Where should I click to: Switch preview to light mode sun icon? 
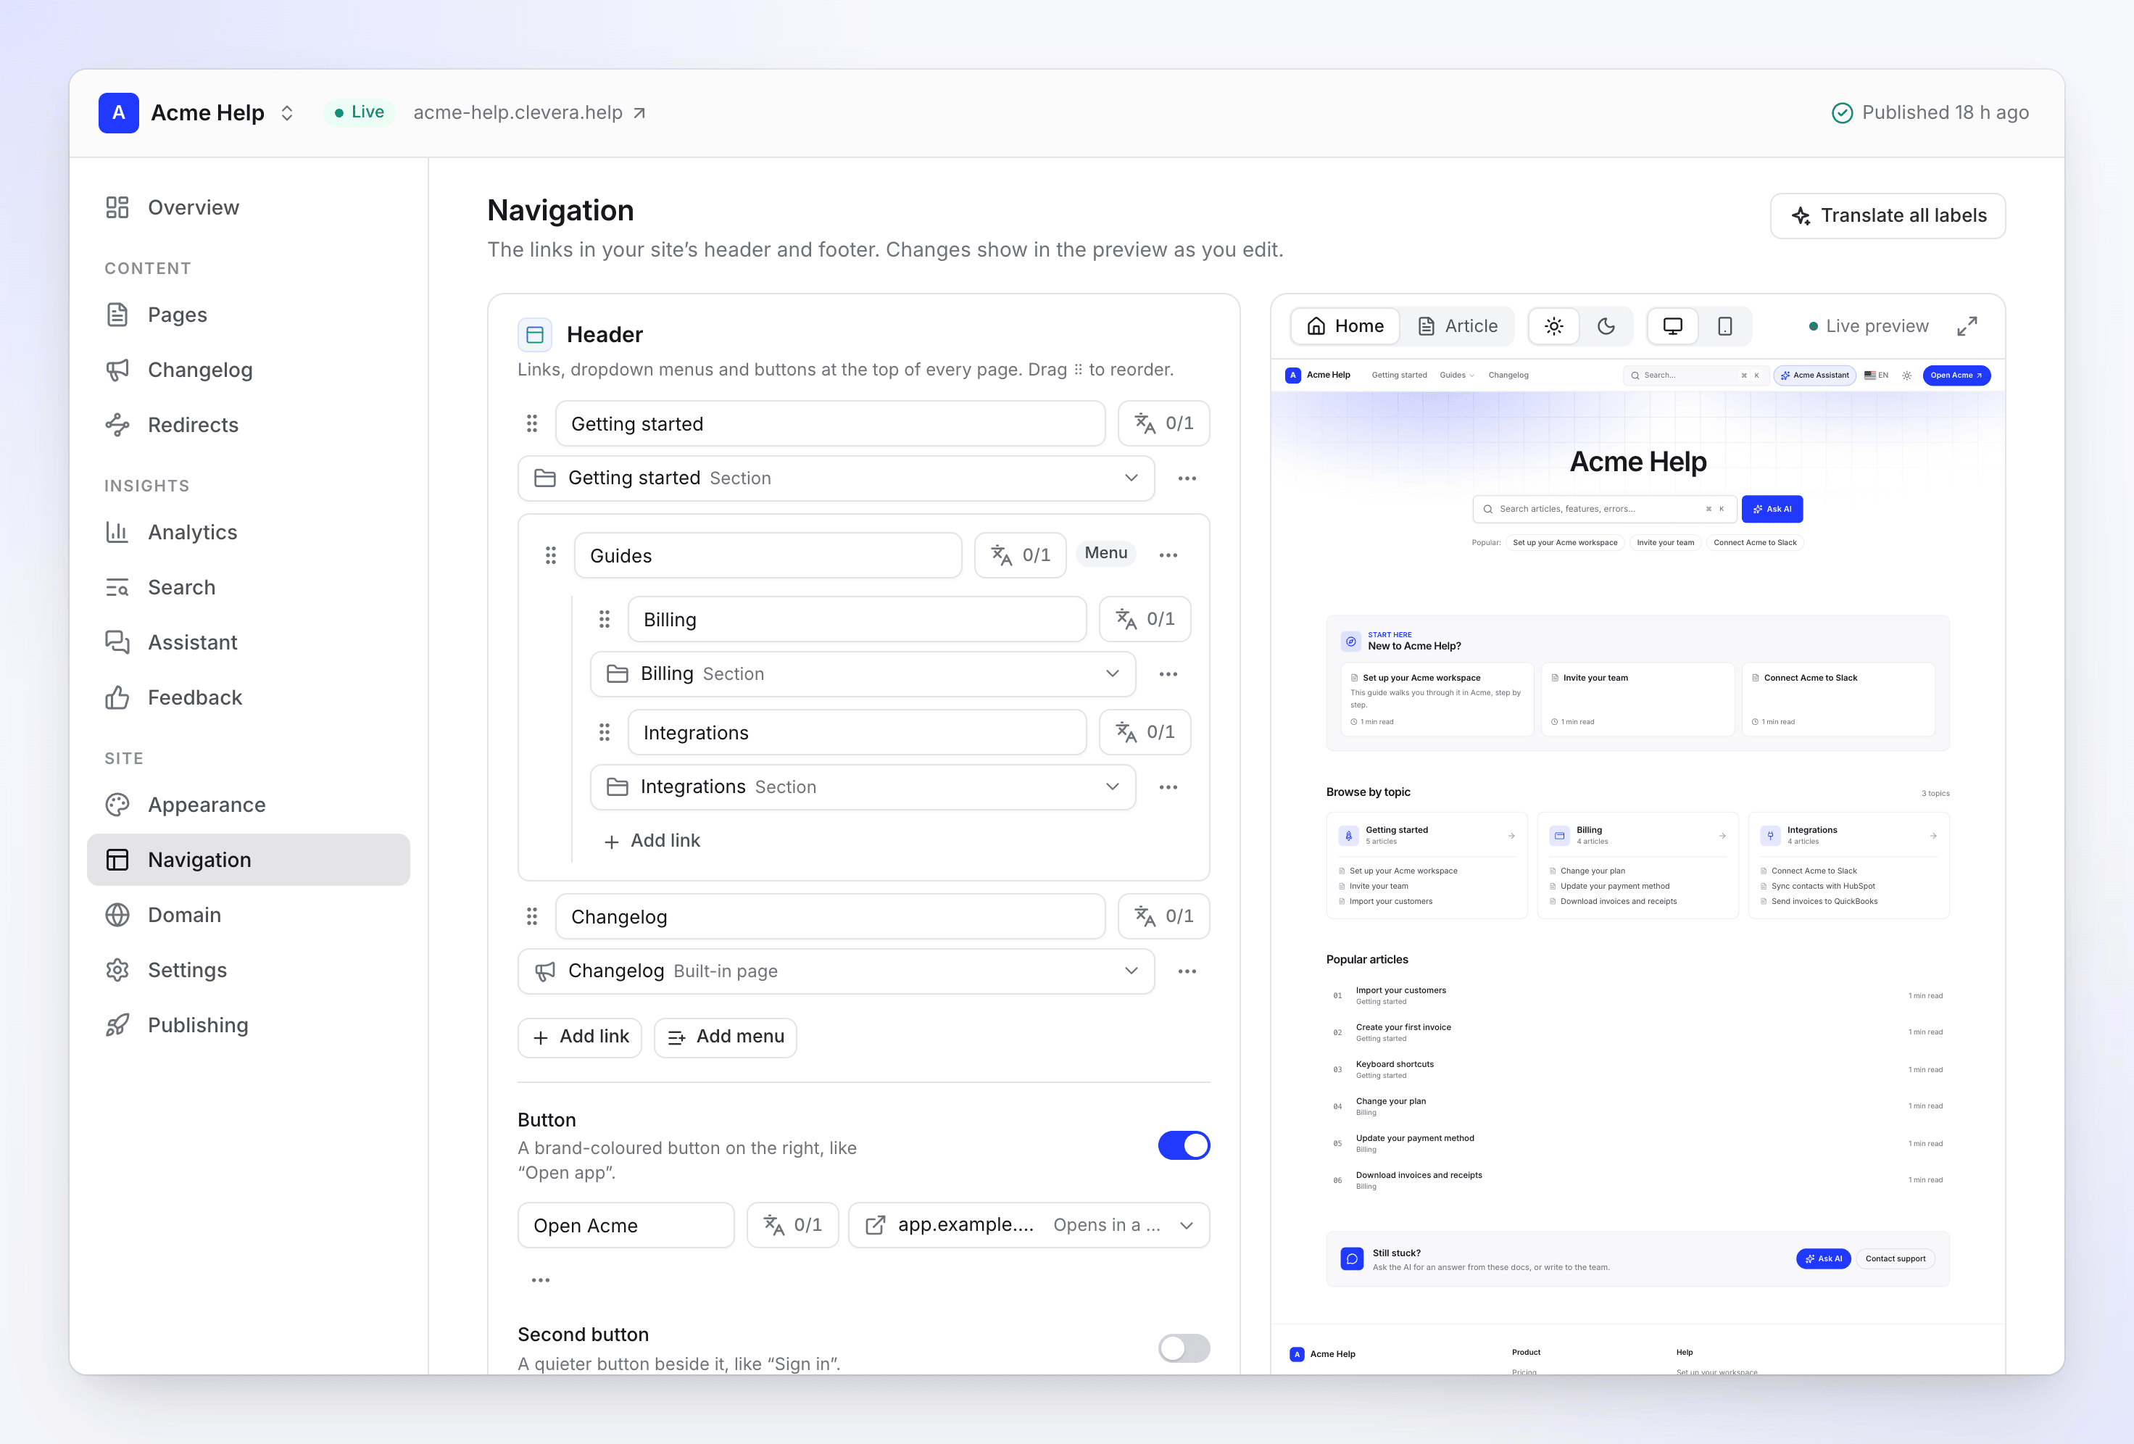coord(1553,326)
